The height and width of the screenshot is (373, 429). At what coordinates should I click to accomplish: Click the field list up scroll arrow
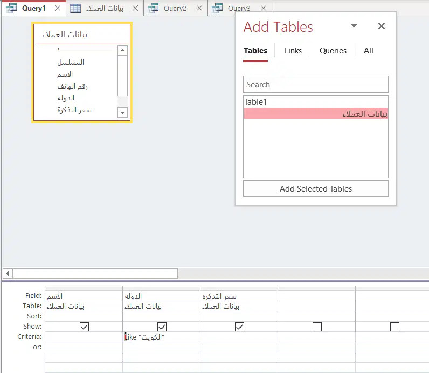coord(122,50)
